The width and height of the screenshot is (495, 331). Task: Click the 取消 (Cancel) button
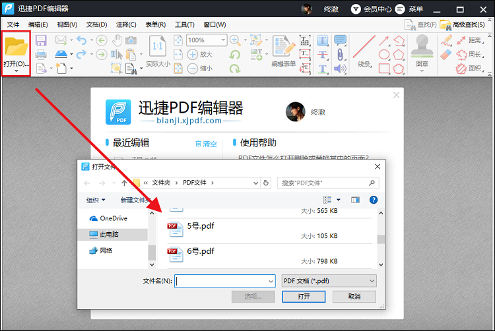[354, 297]
